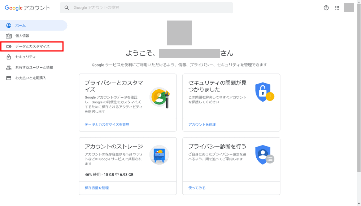The height and width of the screenshot is (206, 361).
Task: Open the help question mark icon
Action: point(326,8)
